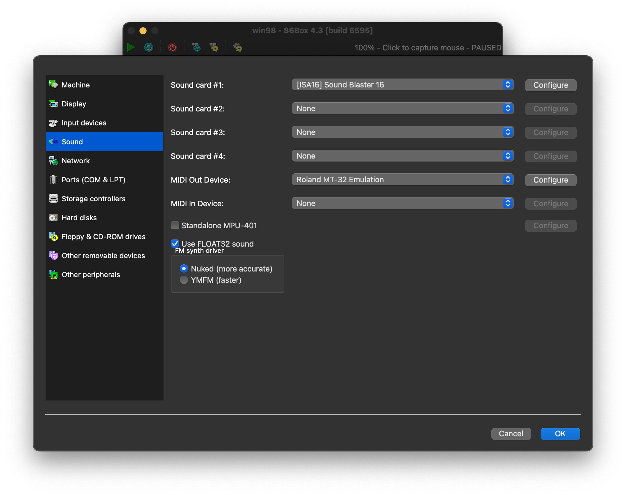Open the Sound card #2 dropdown
626x495 pixels.
click(403, 108)
